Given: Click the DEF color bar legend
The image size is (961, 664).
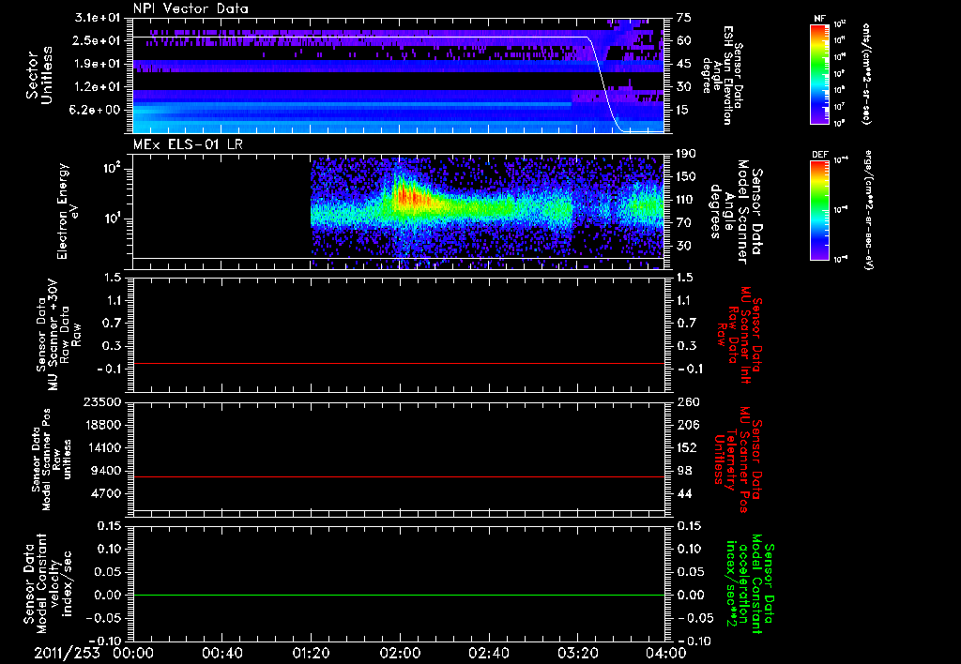Looking at the screenshot, I should click(x=819, y=210).
